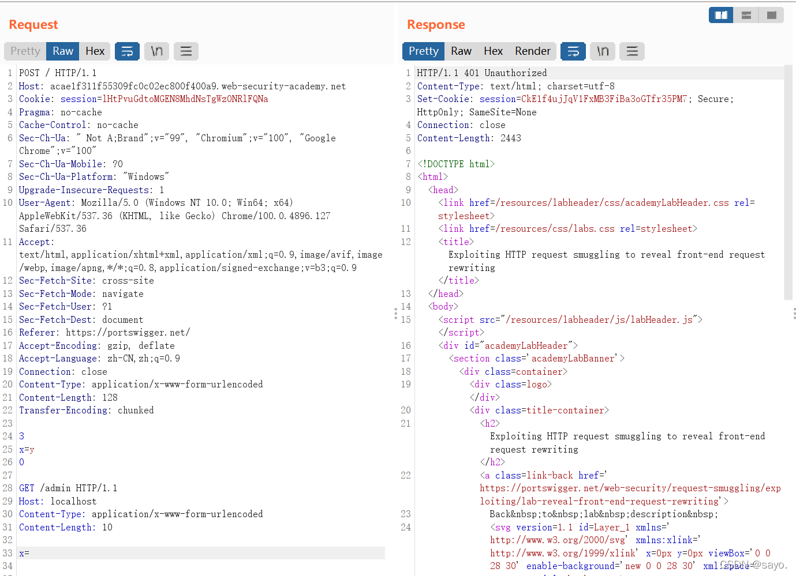This screenshot has height=576, width=796.
Task: Click the 'Content-Length: 128' header
Action: pyautogui.click(x=68, y=398)
